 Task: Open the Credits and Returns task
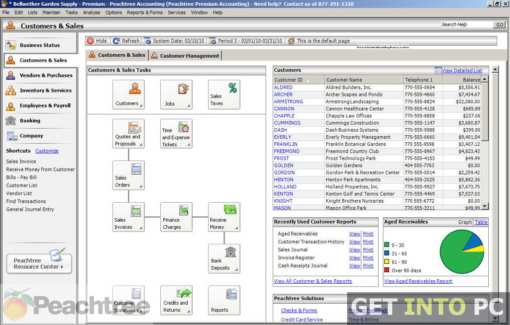click(176, 300)
